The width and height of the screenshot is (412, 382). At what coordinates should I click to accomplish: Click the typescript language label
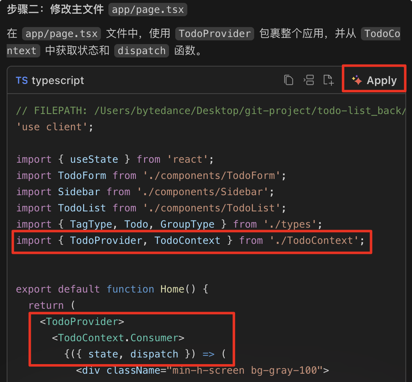(x=58, y=81)
